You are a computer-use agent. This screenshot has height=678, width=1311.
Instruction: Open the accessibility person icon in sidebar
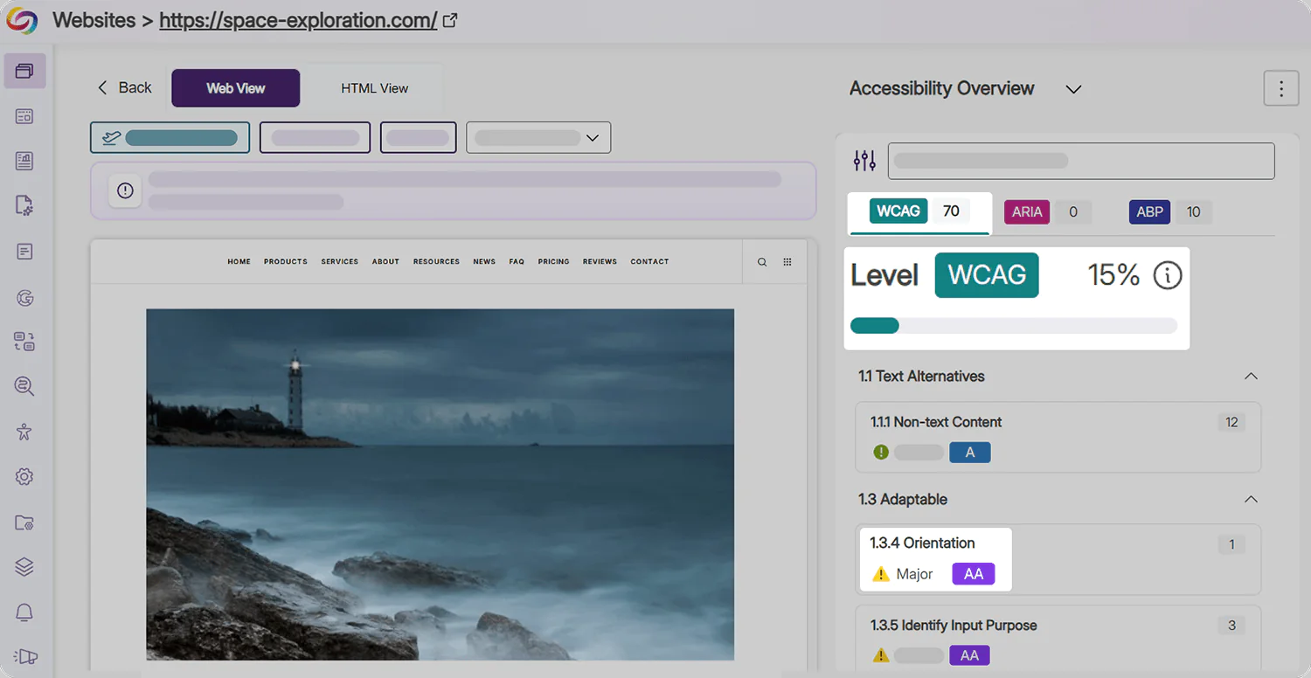24,432
